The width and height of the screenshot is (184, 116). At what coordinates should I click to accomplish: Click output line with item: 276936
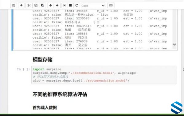[100, 41]
